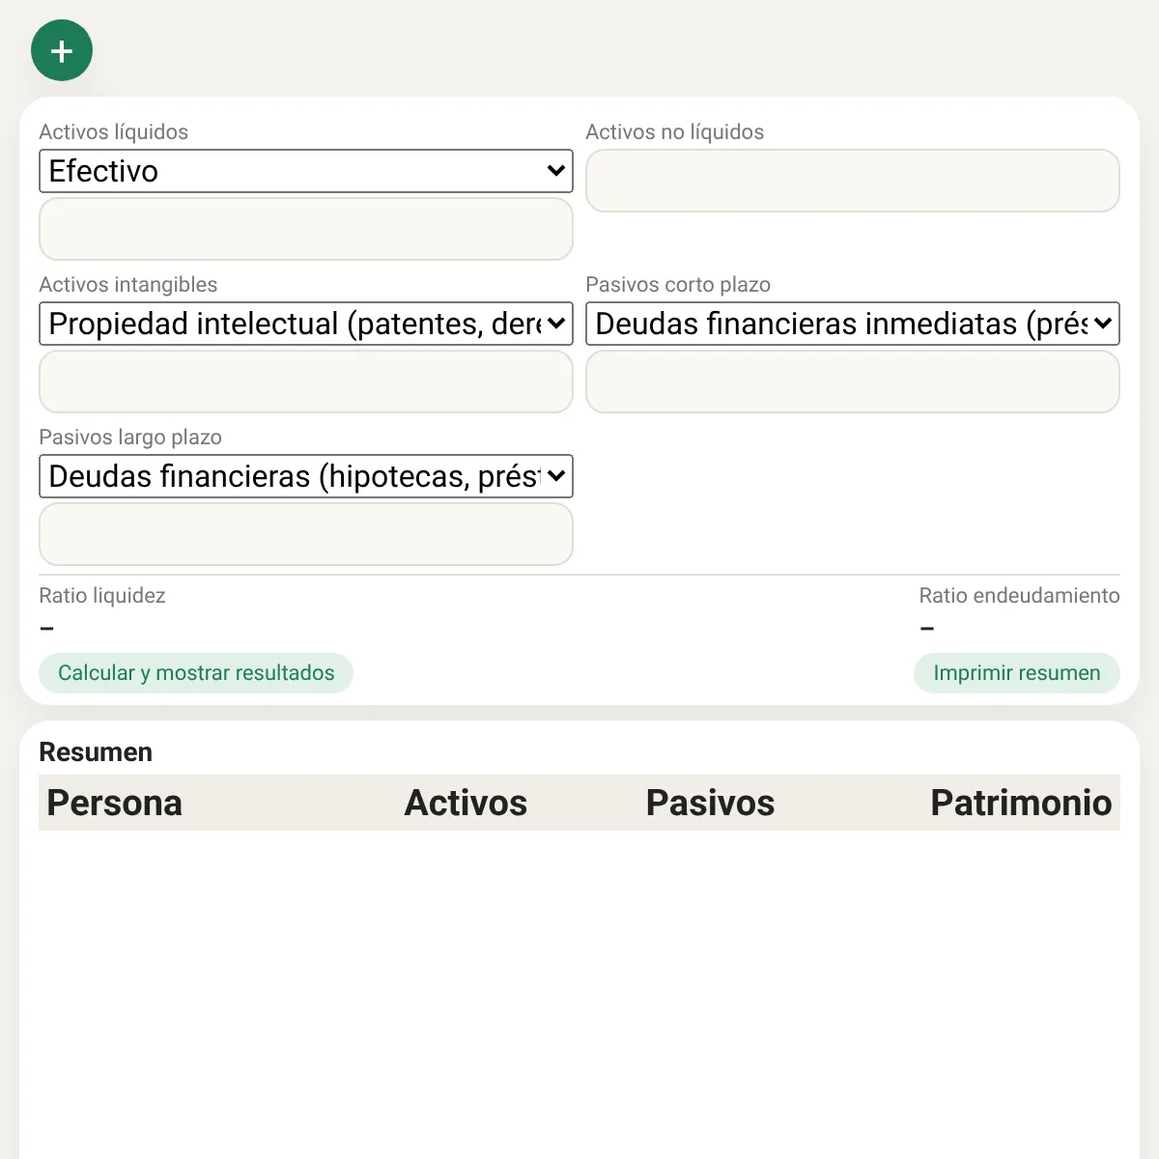Click the Activos no líquidos input field

[x=852, y=181]
